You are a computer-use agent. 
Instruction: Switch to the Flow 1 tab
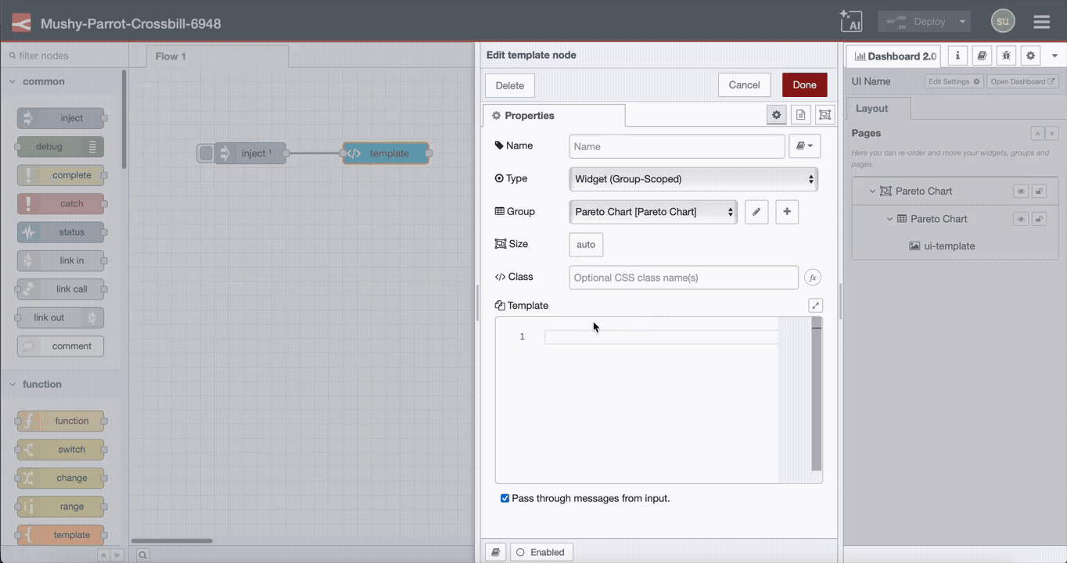(170, 56)
